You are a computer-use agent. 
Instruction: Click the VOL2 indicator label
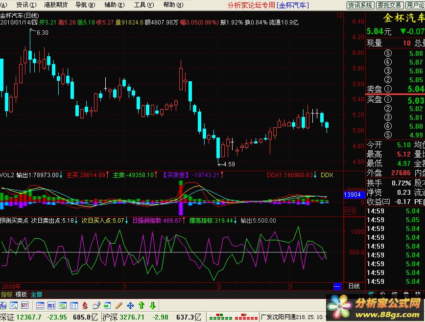[x=7, y=175]
